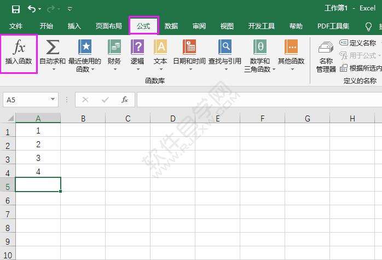Screen dimensions: 382x260
Task: Select column A header
Action: [38, 118]
